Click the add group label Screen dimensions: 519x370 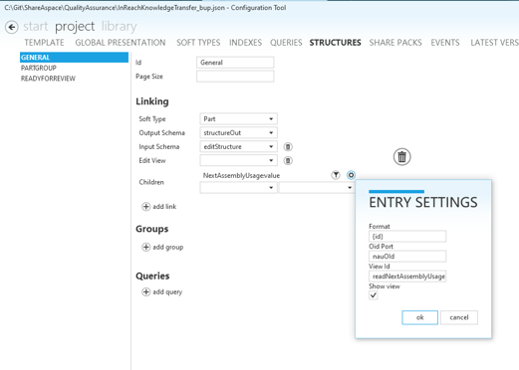click(x=168, y=247)
